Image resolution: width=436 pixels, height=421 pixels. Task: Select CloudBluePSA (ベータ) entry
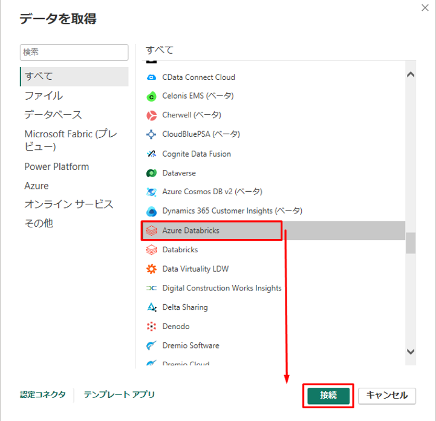201,134
